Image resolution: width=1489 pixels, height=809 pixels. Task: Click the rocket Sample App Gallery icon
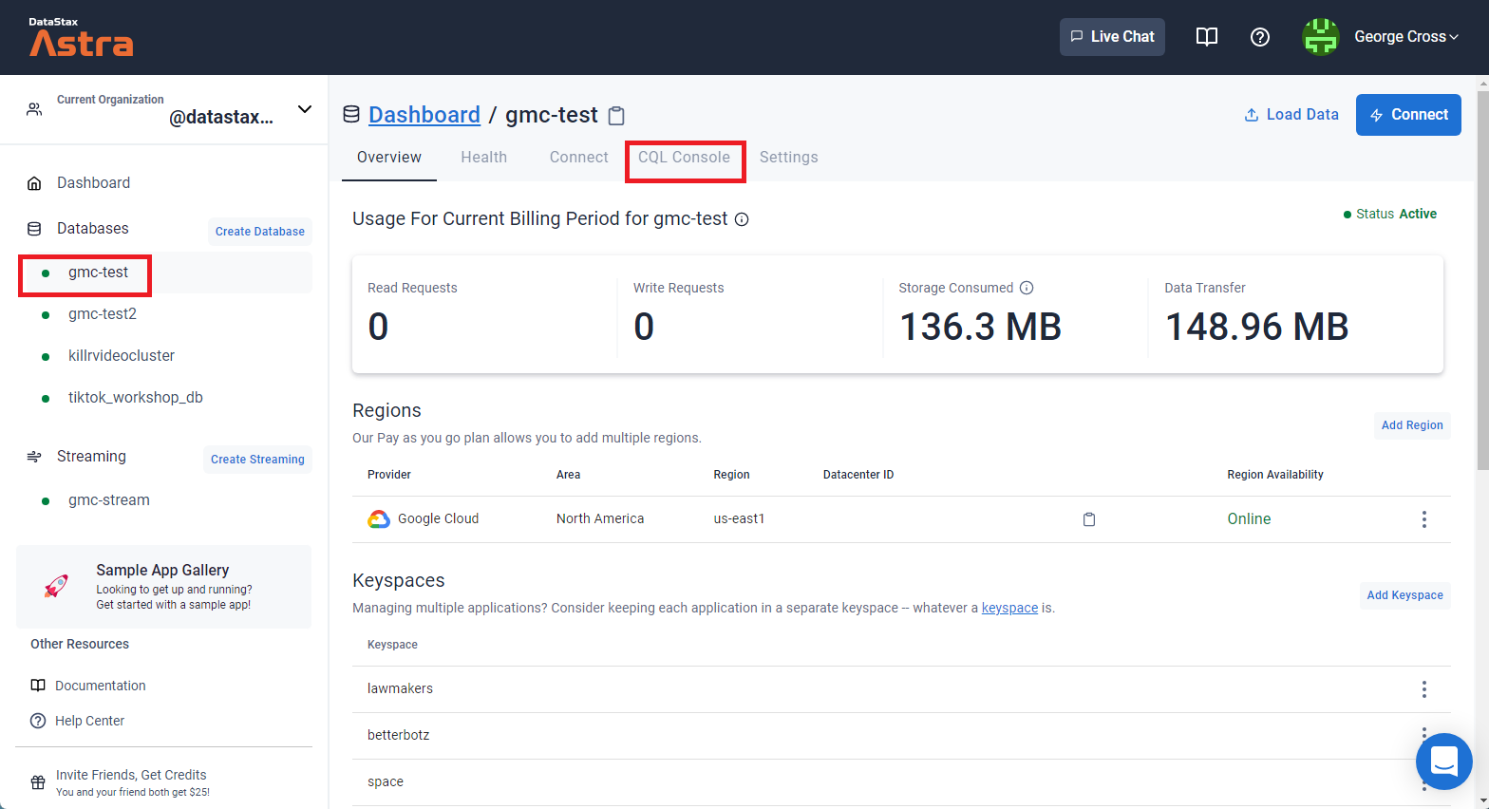[57, 587]
